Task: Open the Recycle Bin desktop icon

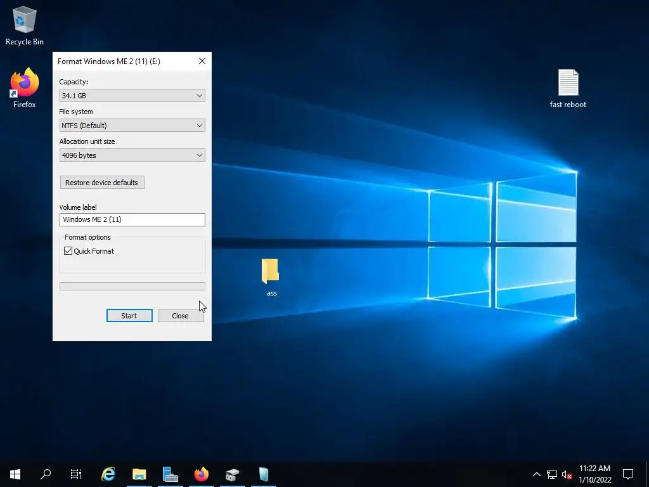Action: pyautogui.click(x=25, y=25)
